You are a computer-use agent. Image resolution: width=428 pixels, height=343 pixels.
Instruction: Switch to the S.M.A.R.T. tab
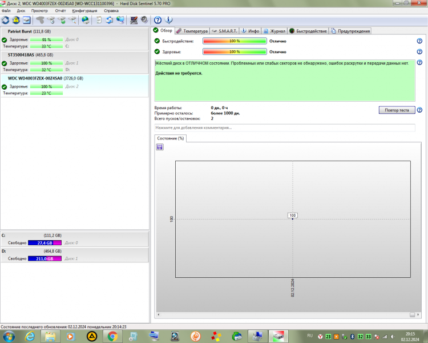tap(225, 31)
